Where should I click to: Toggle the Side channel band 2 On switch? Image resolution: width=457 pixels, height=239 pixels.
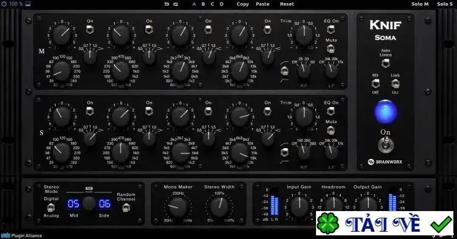[x=149, y=111]
